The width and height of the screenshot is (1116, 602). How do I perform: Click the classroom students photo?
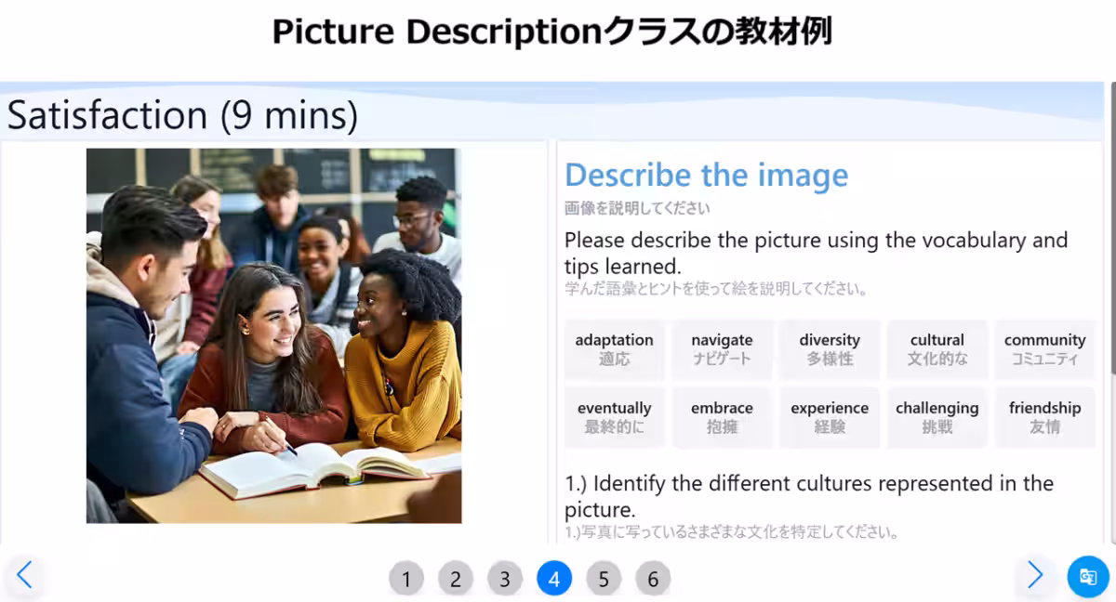click(272, 334)
